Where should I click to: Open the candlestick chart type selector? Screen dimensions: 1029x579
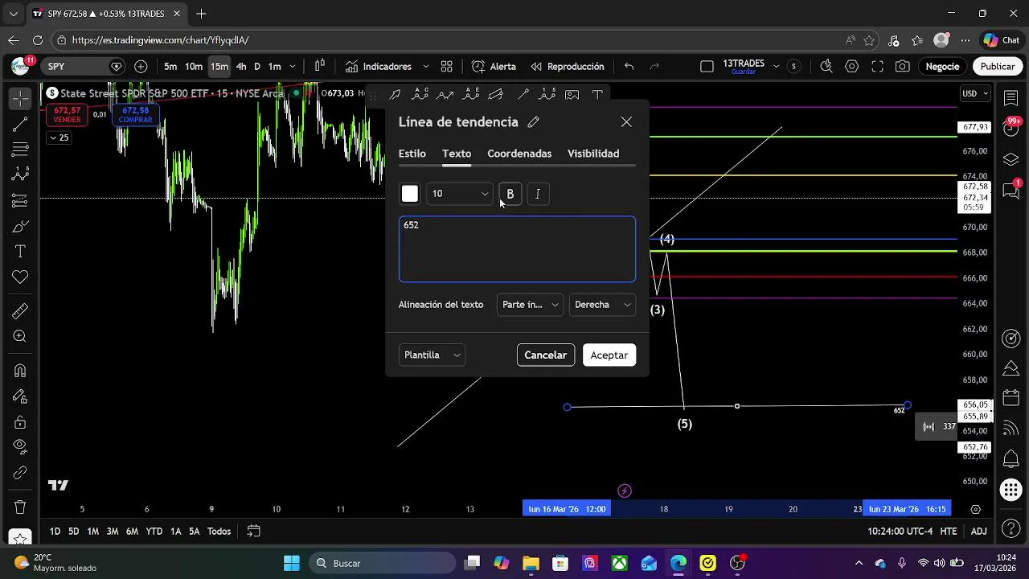(319, 67)
